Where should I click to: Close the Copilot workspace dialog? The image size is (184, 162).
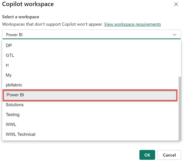point(176,4)
